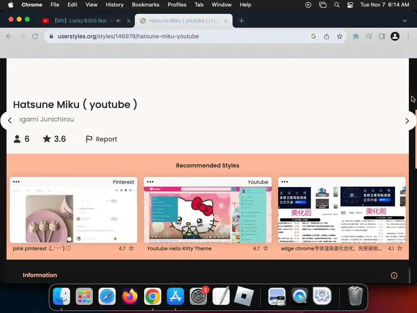
Task: Open the edge chrome font style thumbnail
Action: 342,214
